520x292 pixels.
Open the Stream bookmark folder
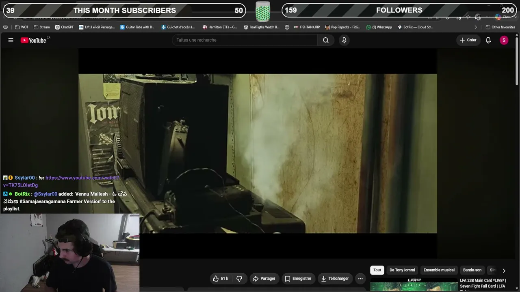pos(41,27)
